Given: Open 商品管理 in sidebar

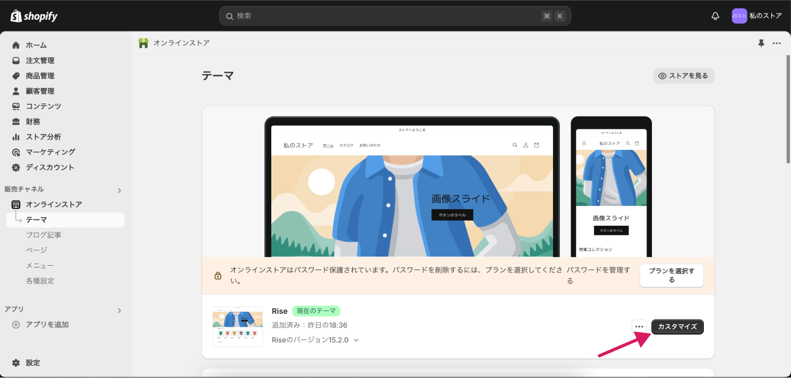Looking at the screenshot, I should click(40, 76).
